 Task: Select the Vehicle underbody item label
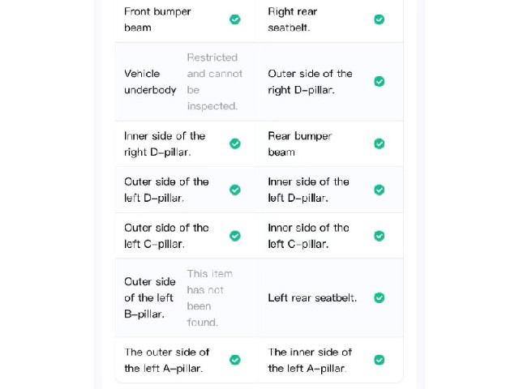[x=150, y=82]
